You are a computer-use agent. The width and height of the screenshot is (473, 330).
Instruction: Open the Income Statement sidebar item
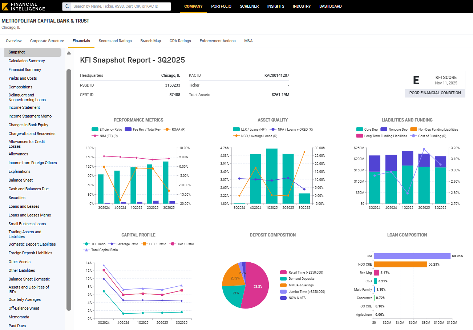click(24, 107)
